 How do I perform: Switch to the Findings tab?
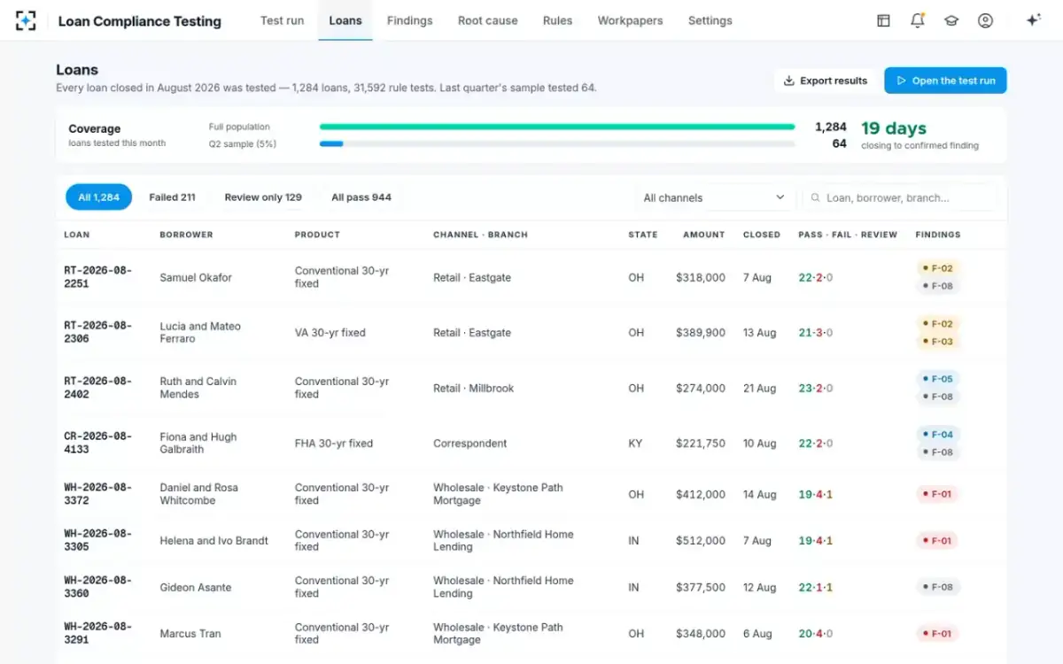click(x=409, y=20)
